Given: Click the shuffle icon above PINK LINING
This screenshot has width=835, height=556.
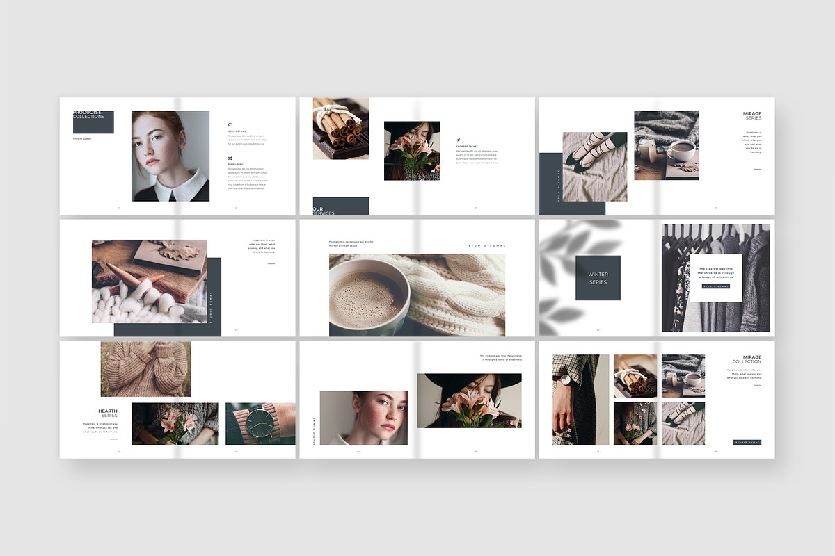Looking at the screenshot, I should [230, 158].
